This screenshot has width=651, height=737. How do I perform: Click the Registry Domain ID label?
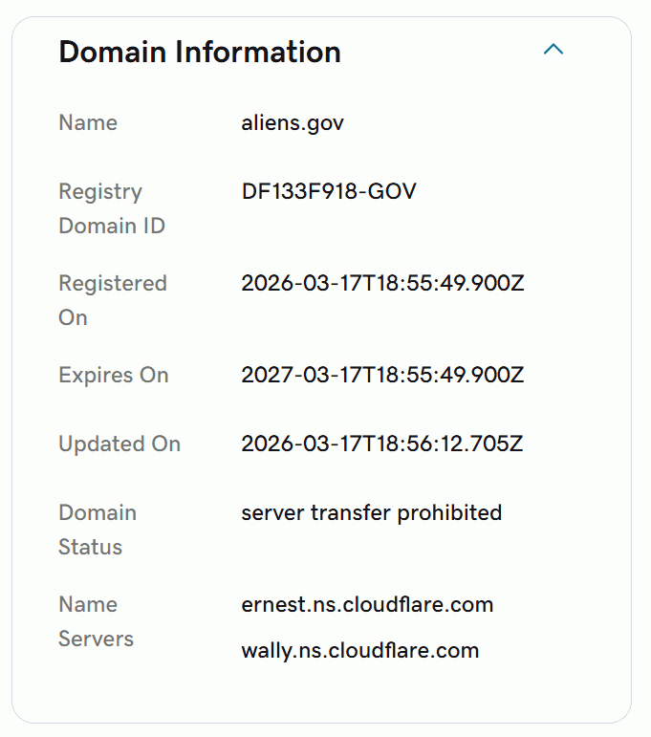point(111,209)
